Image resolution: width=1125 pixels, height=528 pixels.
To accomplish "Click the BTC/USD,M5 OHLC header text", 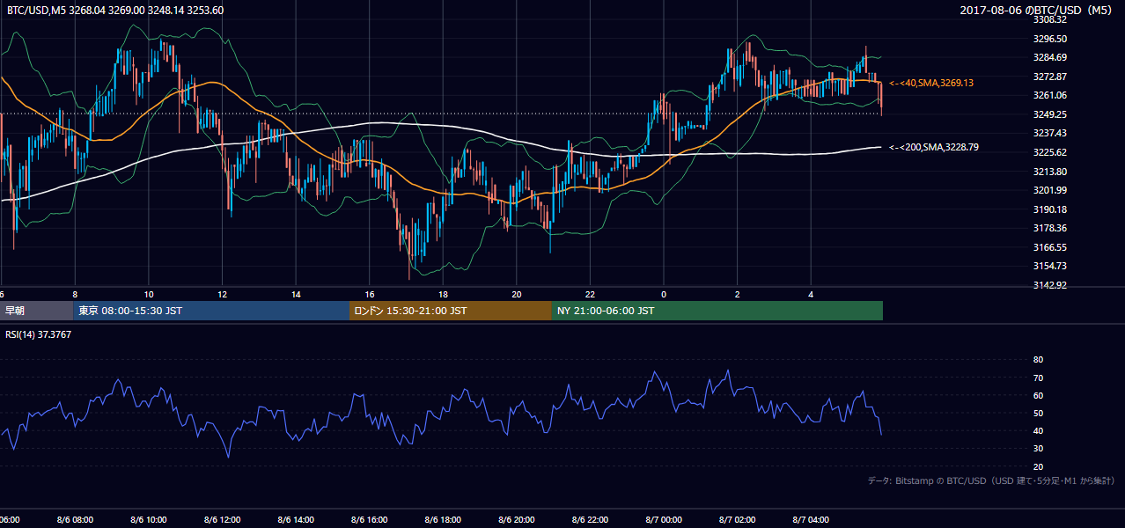I will click(x=114, y=10).
